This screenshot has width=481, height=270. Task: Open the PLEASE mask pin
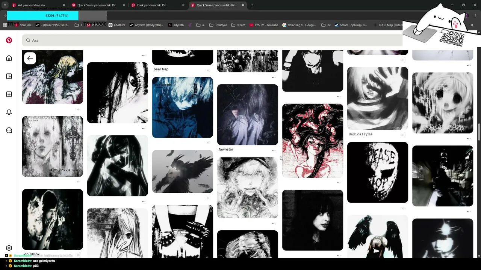[378, 172]
